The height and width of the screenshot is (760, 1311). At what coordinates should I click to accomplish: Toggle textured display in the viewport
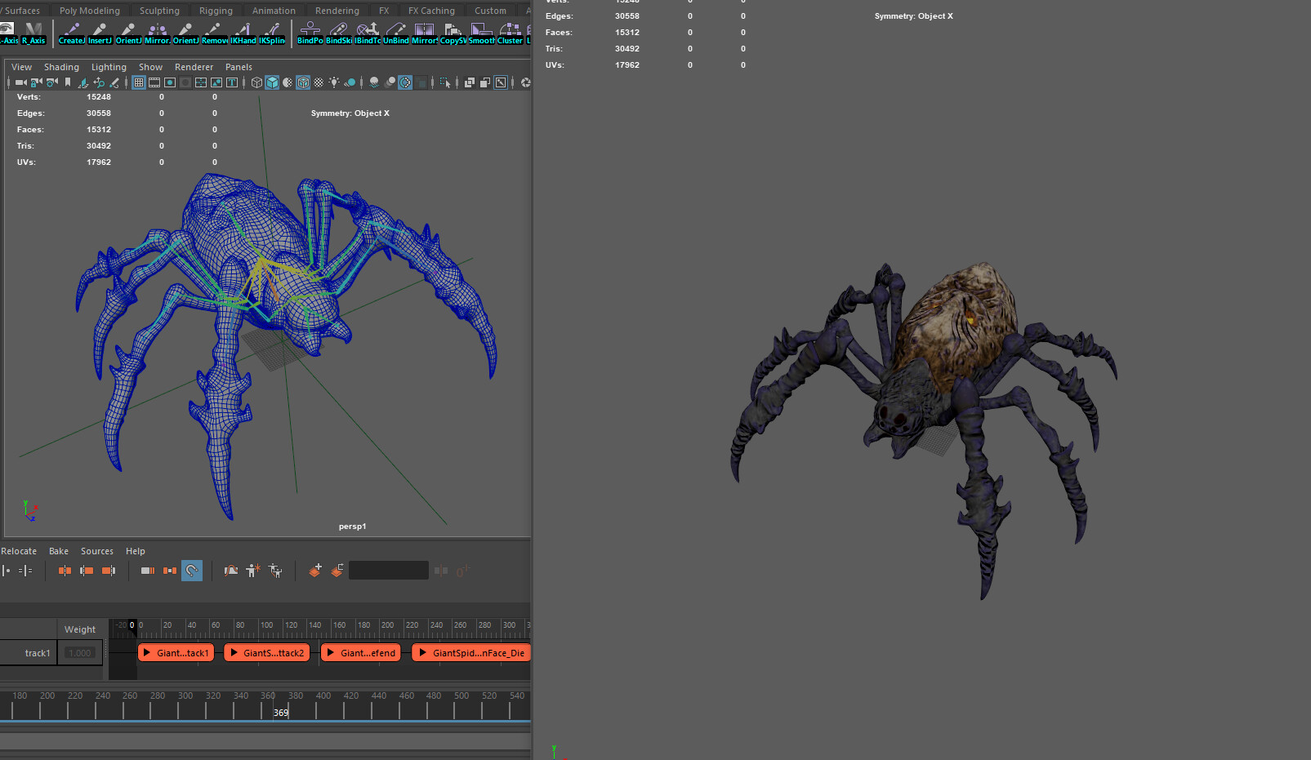[x=302, y=82]
